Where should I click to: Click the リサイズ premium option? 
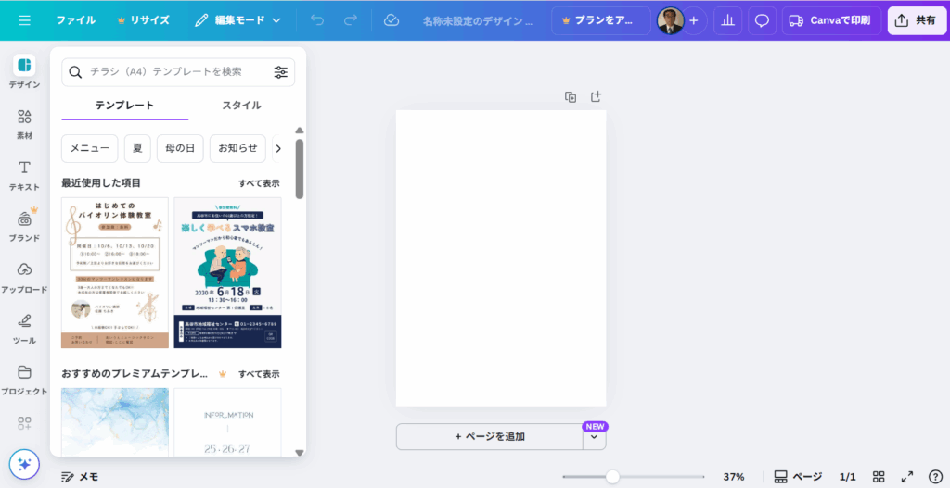click(x=143, y=20)
